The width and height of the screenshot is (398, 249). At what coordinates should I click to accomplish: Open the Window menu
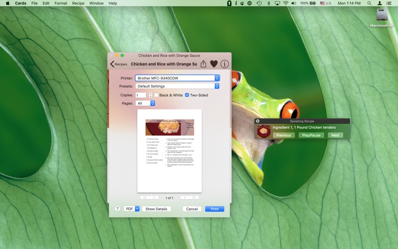96,3
